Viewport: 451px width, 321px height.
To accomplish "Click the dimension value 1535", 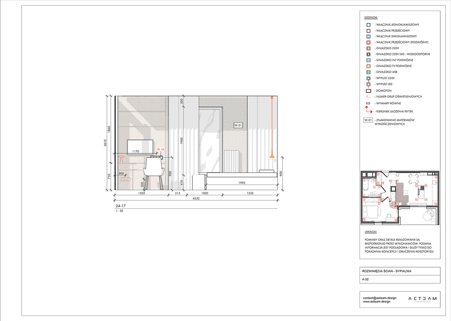I will pos(250,193).
